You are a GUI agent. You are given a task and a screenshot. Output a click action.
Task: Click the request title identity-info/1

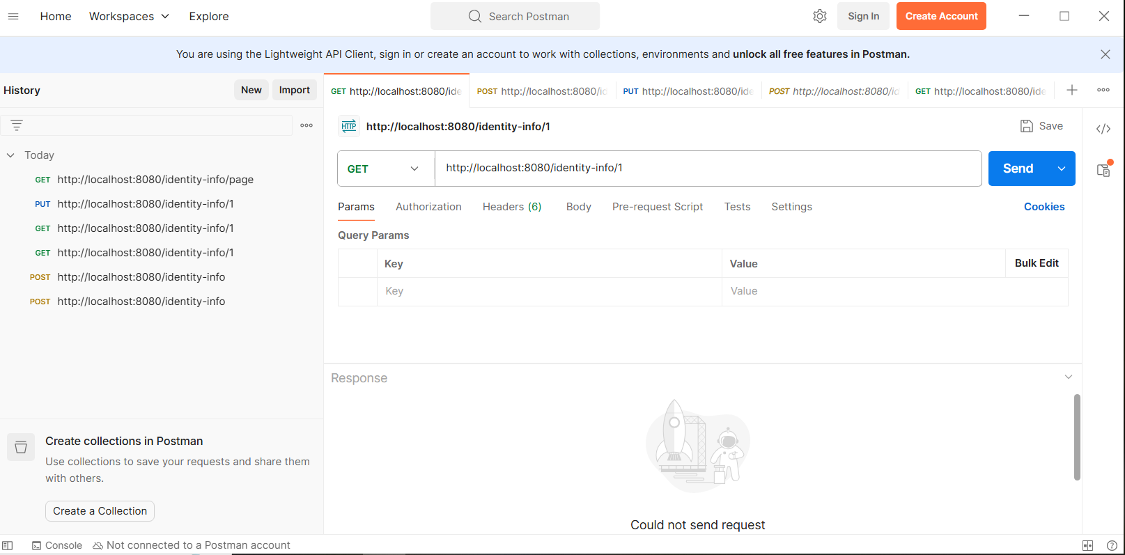(x=458, y=126)
